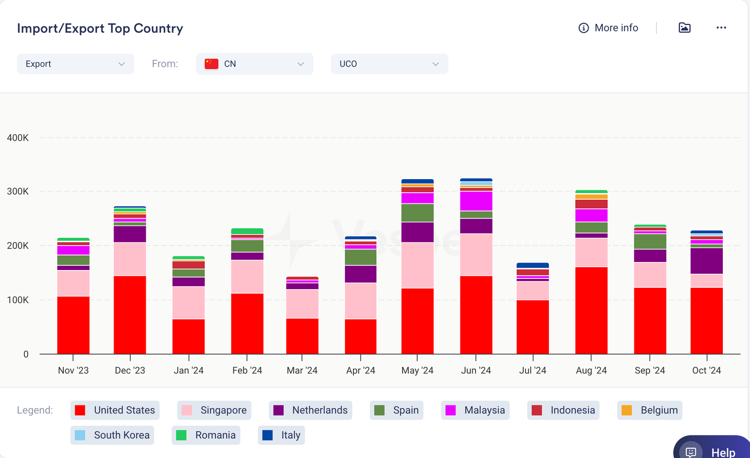Click the chevron arrow in the Export dropdown
This screenshot has height=458, width=750.
[x=121, y=64]
